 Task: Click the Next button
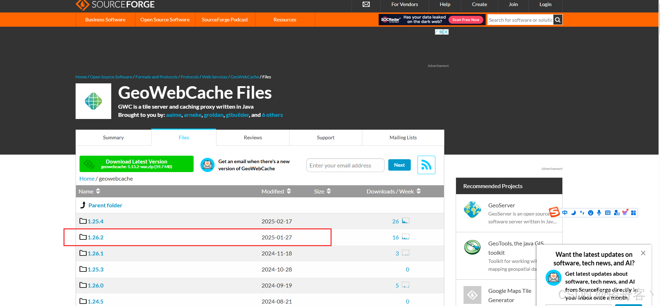399,165
